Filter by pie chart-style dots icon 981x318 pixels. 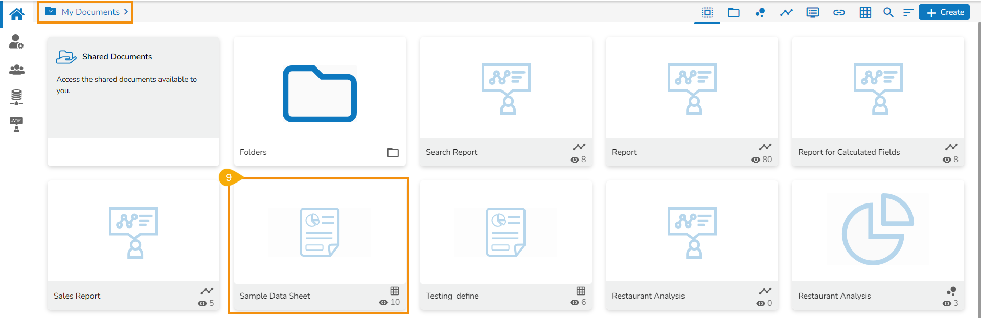click(760, 12)
